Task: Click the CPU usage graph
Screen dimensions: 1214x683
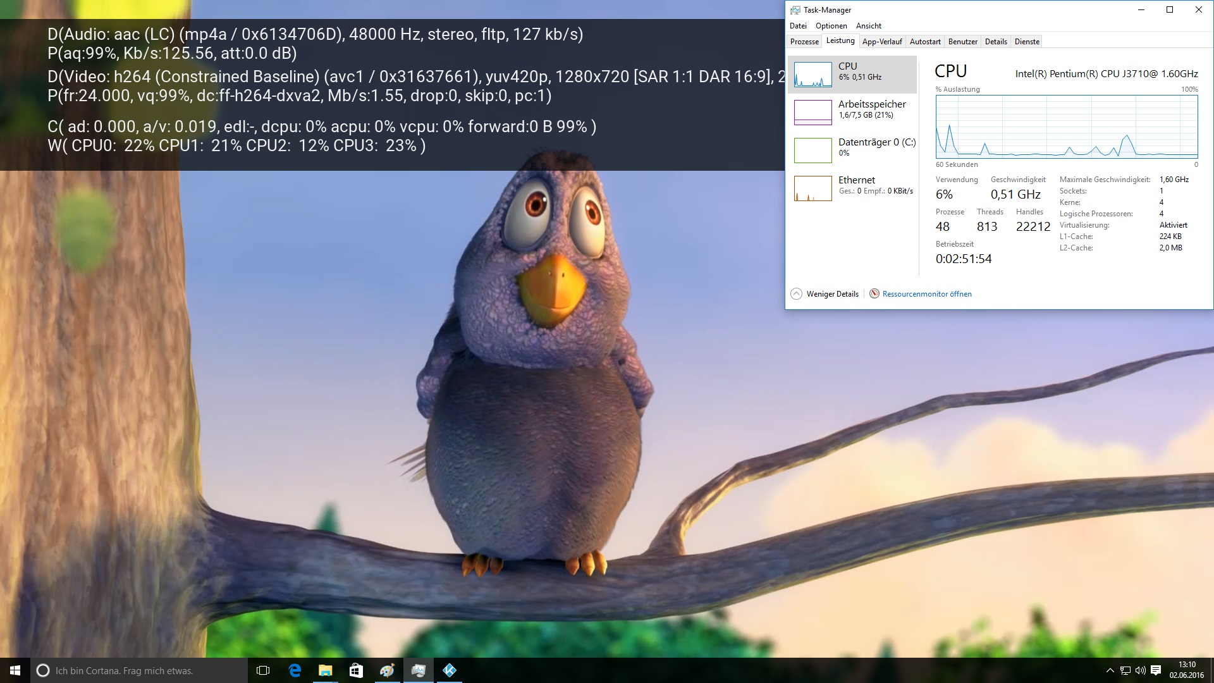Action: (1067, 126)
